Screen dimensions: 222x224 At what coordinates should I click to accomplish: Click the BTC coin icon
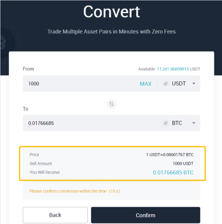165,123
